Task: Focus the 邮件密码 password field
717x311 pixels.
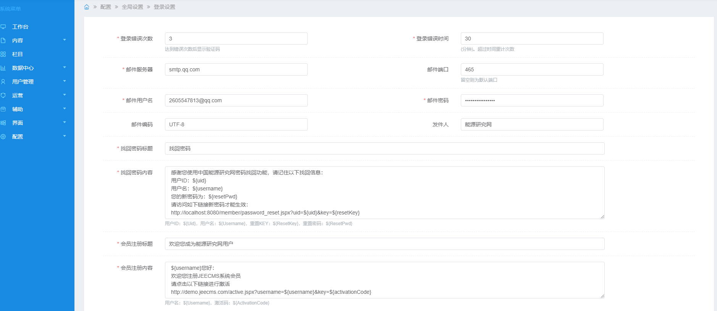Action: [532, 100]
